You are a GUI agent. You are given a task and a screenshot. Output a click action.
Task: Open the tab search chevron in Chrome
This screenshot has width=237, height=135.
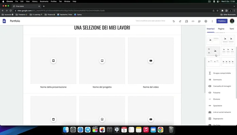tap(234, 6)
